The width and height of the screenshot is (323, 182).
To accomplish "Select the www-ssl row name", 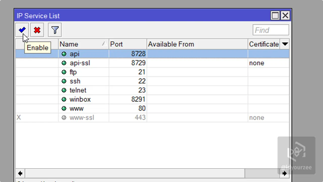I will [x=82, y=118].
